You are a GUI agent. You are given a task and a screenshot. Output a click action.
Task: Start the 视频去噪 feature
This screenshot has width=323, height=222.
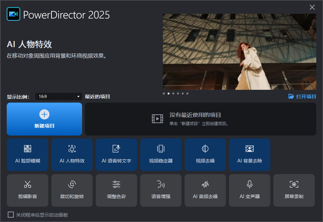point(205,155)
